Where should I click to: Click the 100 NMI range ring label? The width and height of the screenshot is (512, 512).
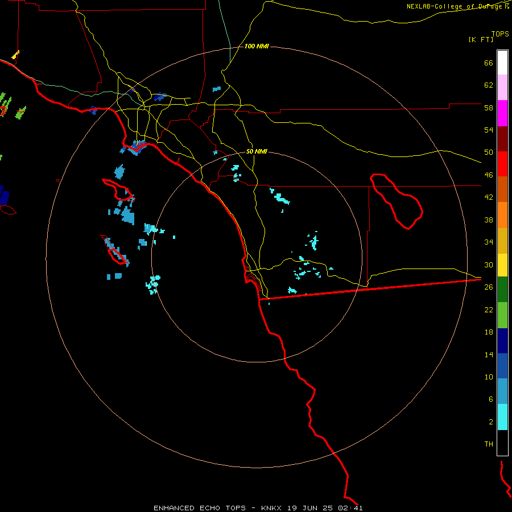point(257,47)
